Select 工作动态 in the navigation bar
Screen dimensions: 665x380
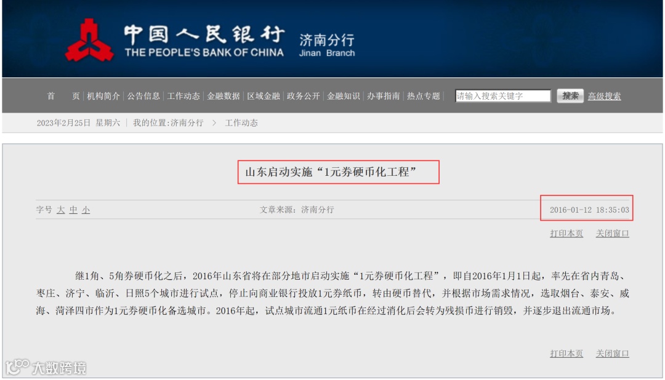[x=183, y=96]
